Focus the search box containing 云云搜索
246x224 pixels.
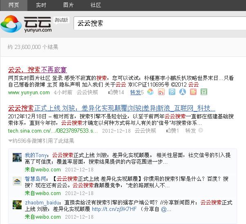click(x=160, y=23)
